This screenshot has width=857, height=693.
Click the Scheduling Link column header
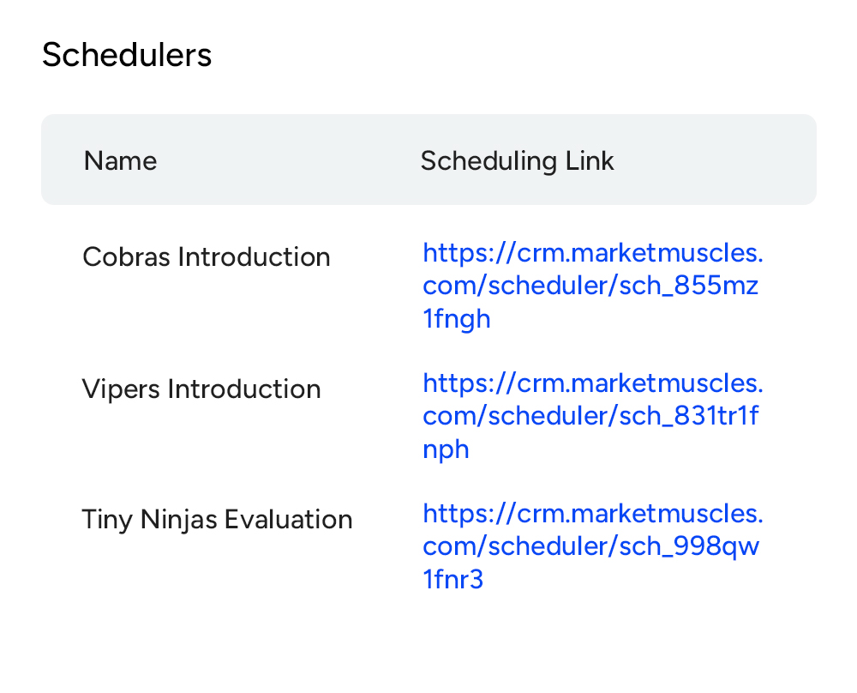pyautogui.click(x=517, y=161)
